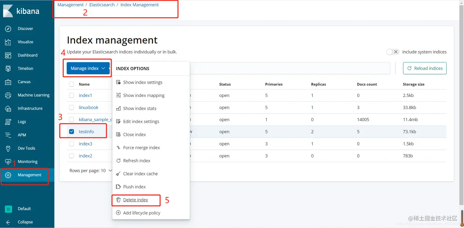
Task: Click the Infrastructure sidebar icon
Action: click(x=8, y=108)
